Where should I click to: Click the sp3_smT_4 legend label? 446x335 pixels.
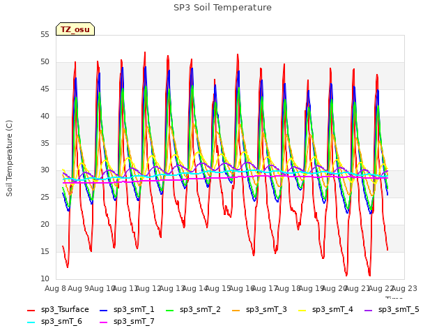click(332, 309)
